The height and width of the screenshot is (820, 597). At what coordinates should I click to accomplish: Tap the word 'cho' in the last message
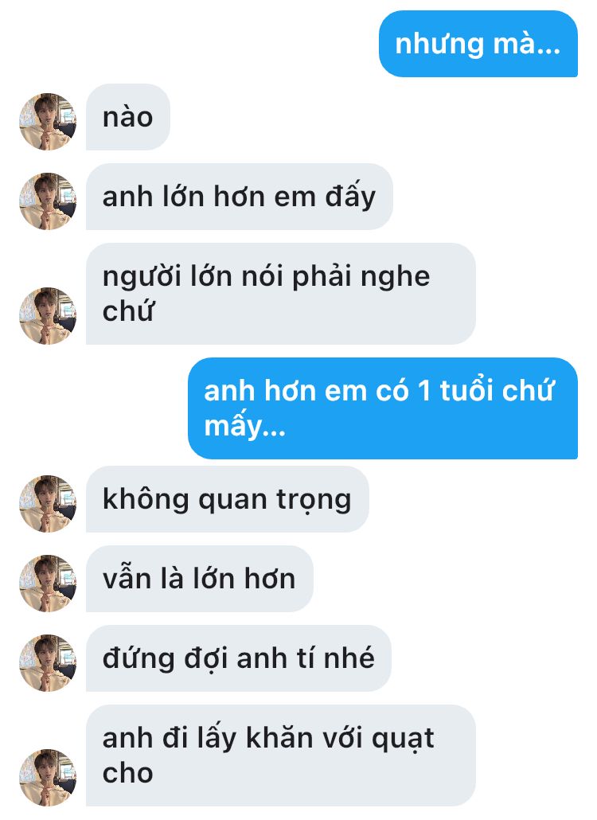(x=127, y=773)
